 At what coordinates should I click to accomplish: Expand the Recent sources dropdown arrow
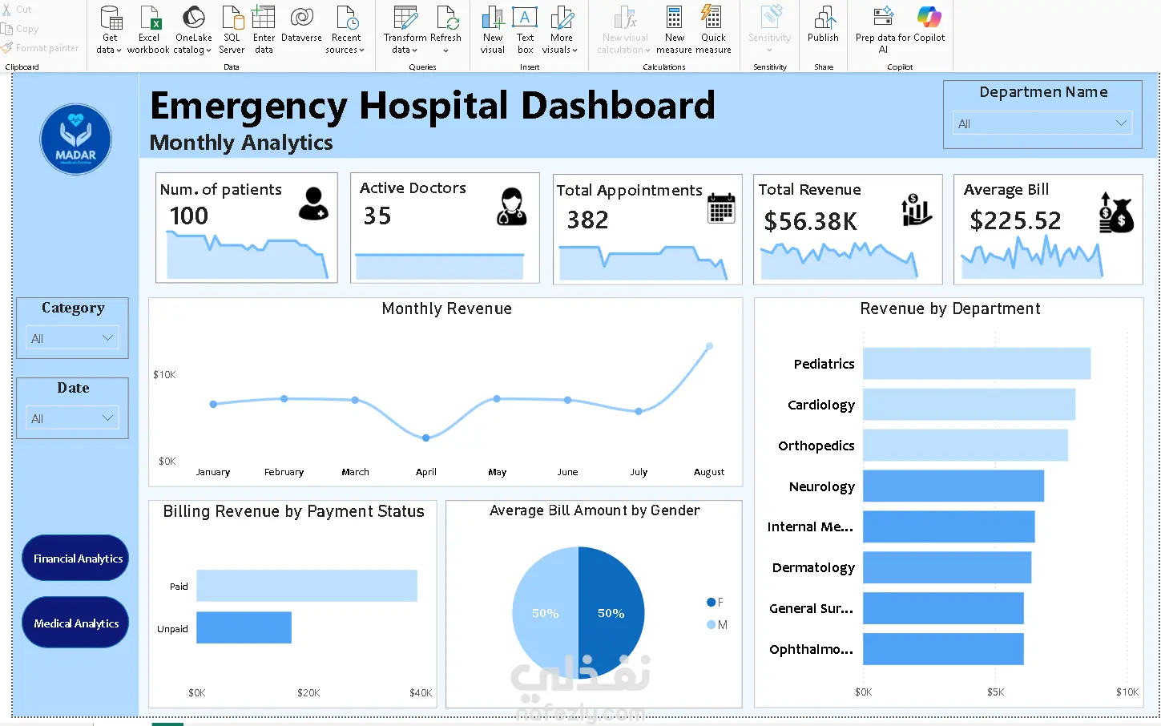[361, 50]
